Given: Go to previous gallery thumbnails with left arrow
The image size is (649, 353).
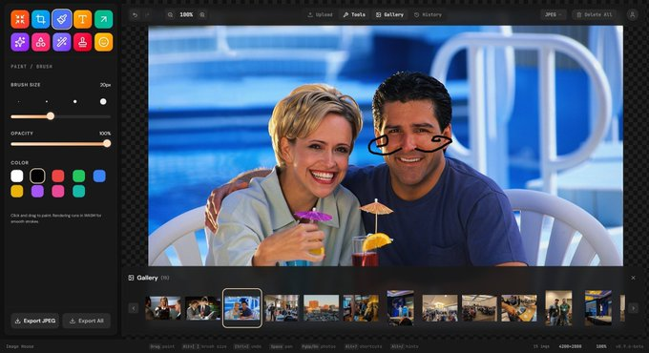Looking at the screenshot, I should 134,308.
